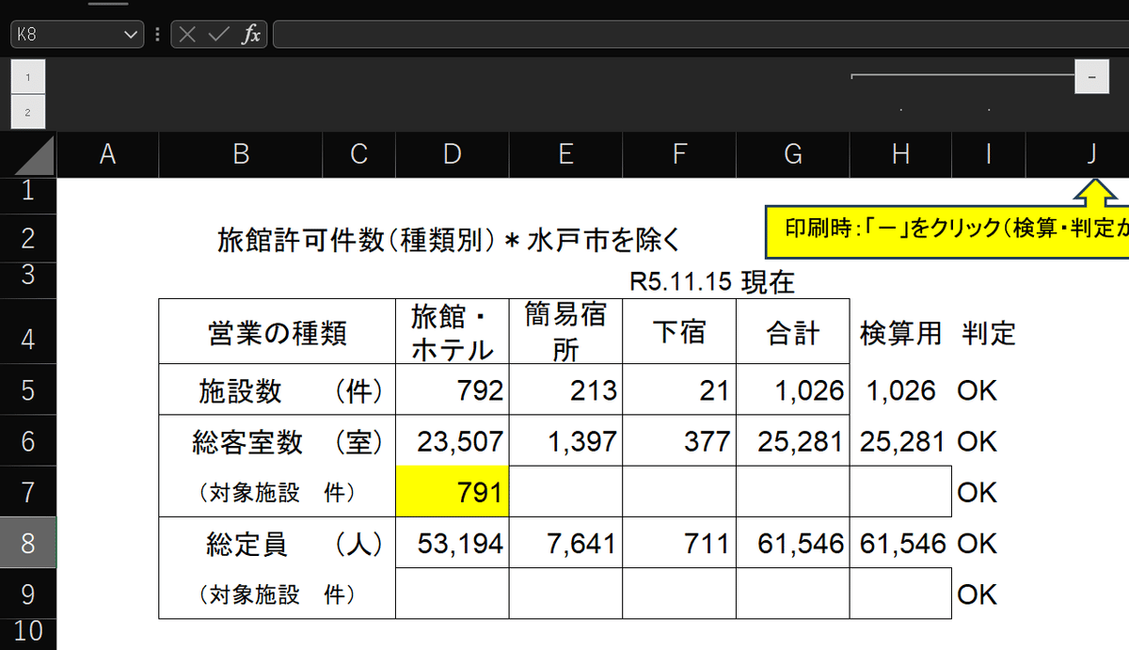Select the yellow cell containing 791
The width and height of the screenshot is (1129, 650).
pyautogui.click(x=453, y=491)
